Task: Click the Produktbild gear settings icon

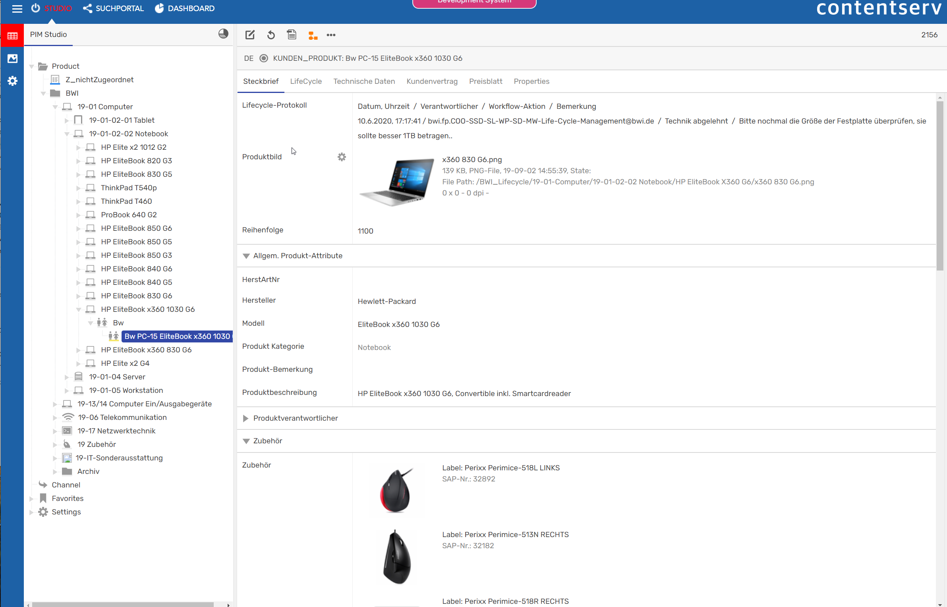Action: pyautogui.click(x=342, y=157)
